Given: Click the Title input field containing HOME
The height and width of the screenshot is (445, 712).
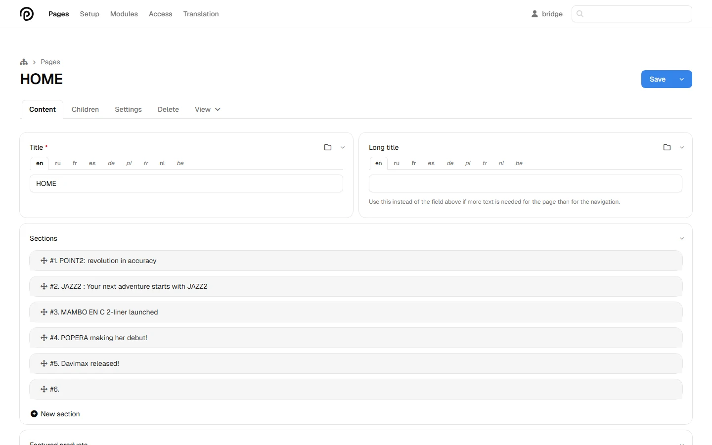Looking at the screenshot, I should point(186,183).
